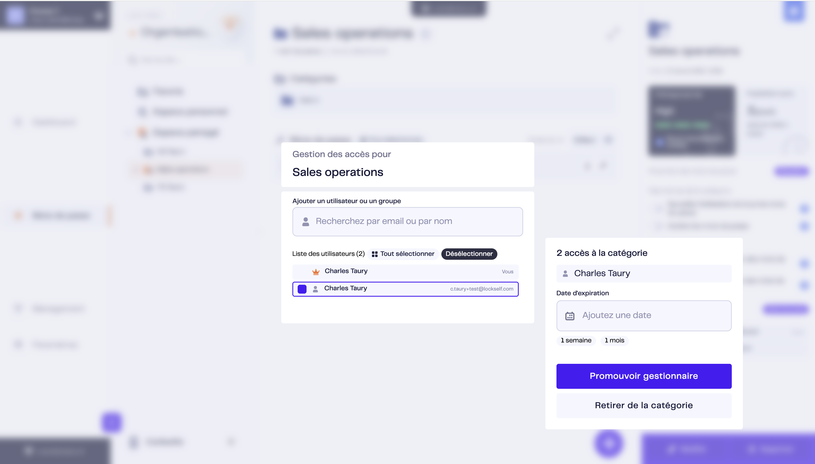Click the blue square button in the top-right corner
This screenshot has width=815, height=464.
tap(794, 12)
